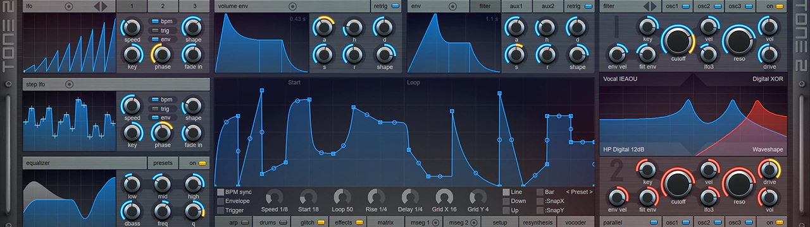Click the volume env menu circle icon

[292, 6]
